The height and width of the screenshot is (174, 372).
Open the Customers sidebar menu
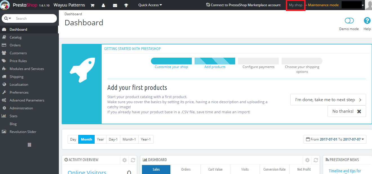pyautogui.click(x=29, y=53)
